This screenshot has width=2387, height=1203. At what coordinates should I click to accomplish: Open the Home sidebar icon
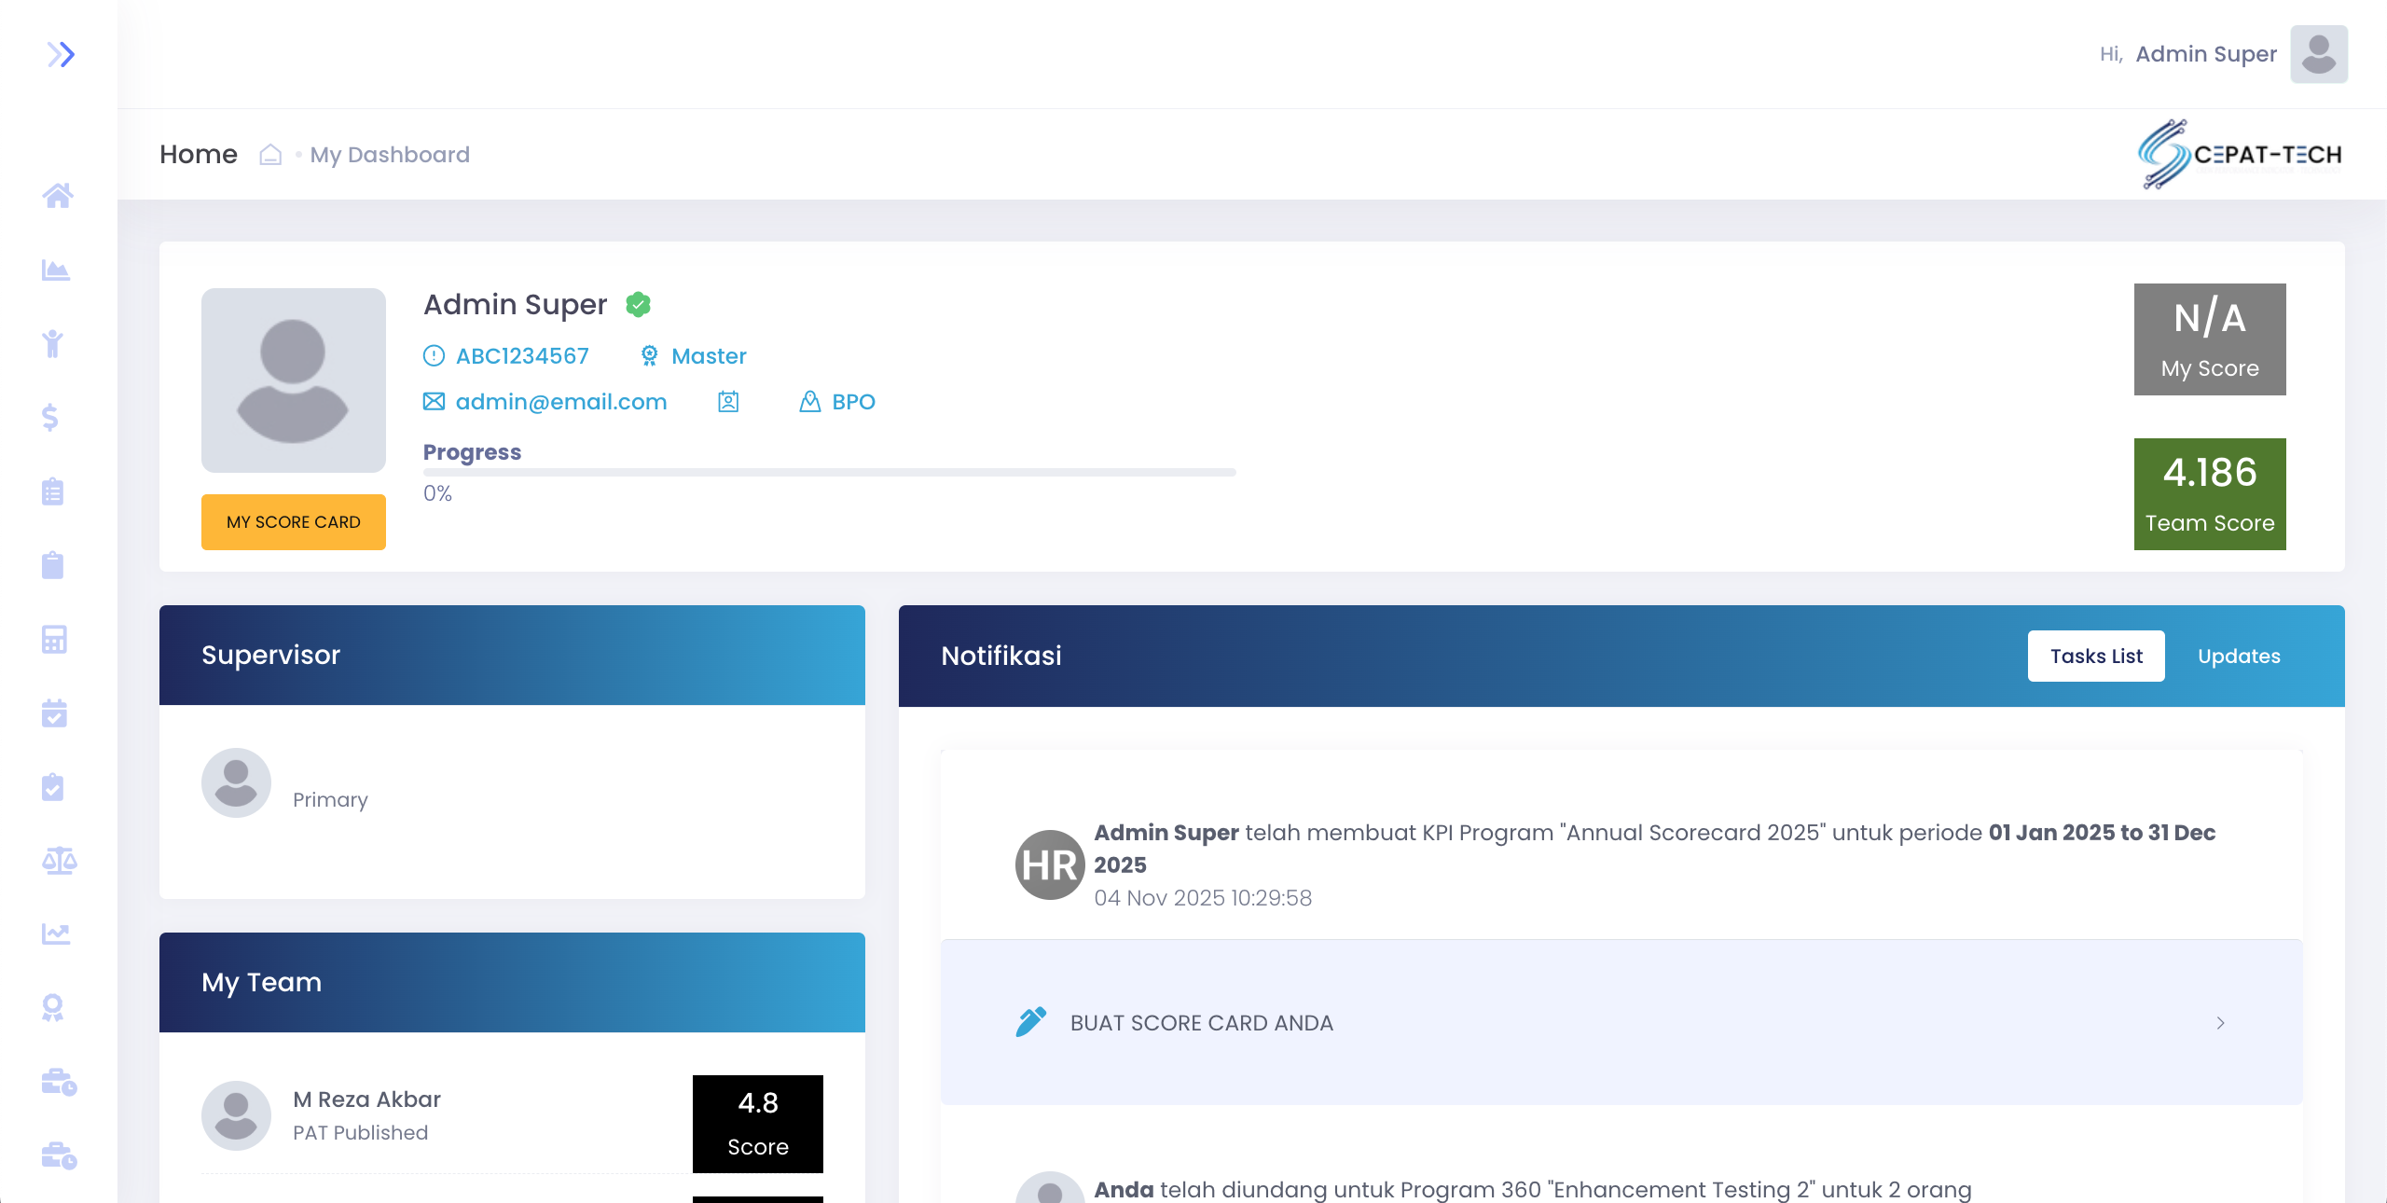[x=57, y=196]
